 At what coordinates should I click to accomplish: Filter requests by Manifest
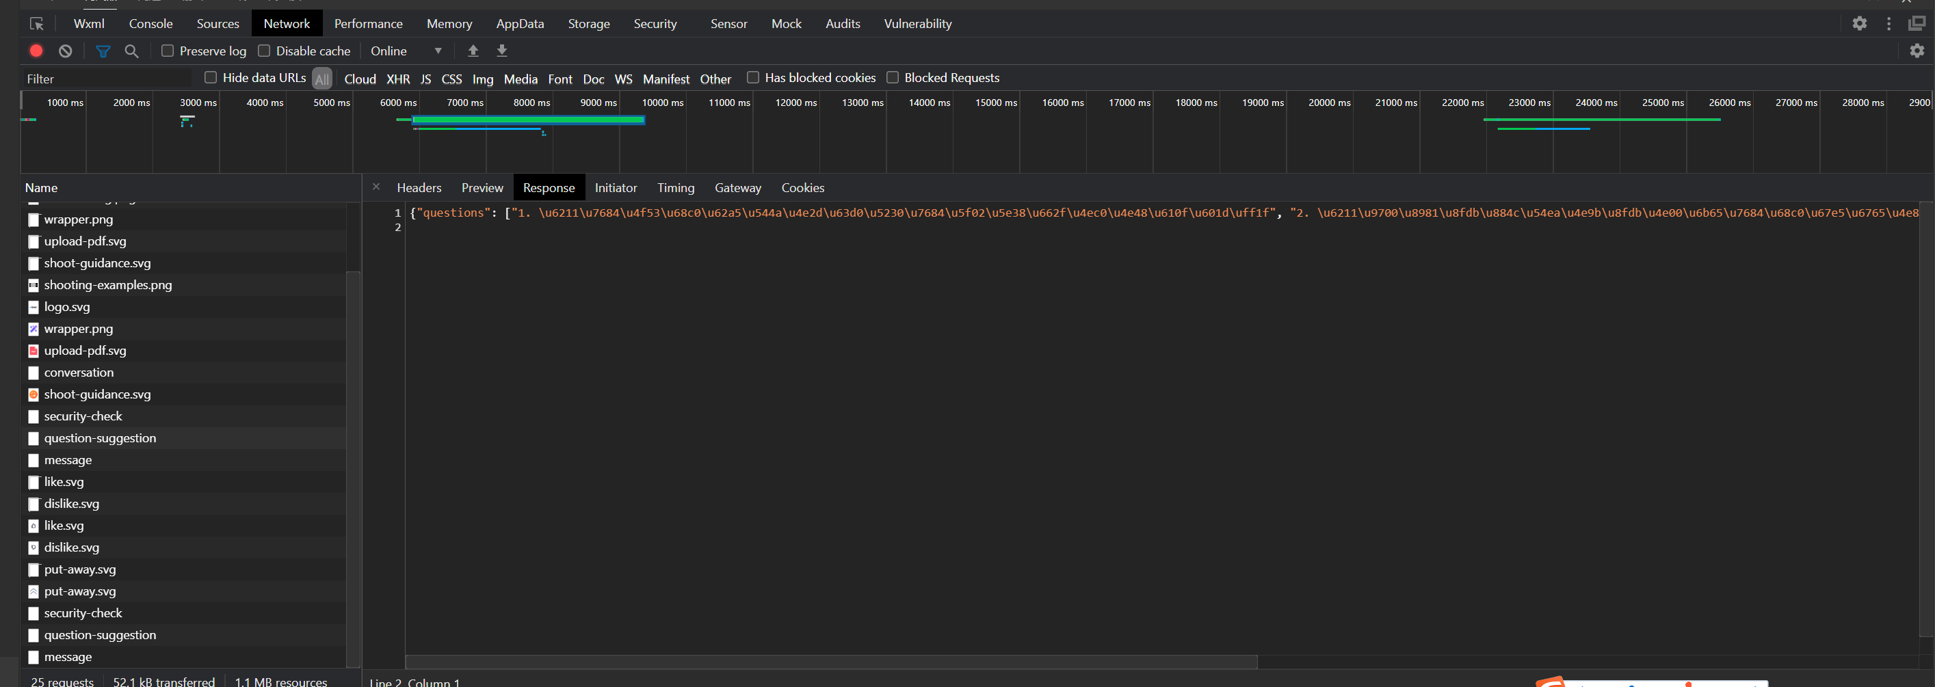[x=666, y=79]
